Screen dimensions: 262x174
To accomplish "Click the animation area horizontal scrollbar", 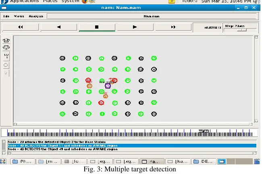I will pyautogui.click(x=133, y=124).
